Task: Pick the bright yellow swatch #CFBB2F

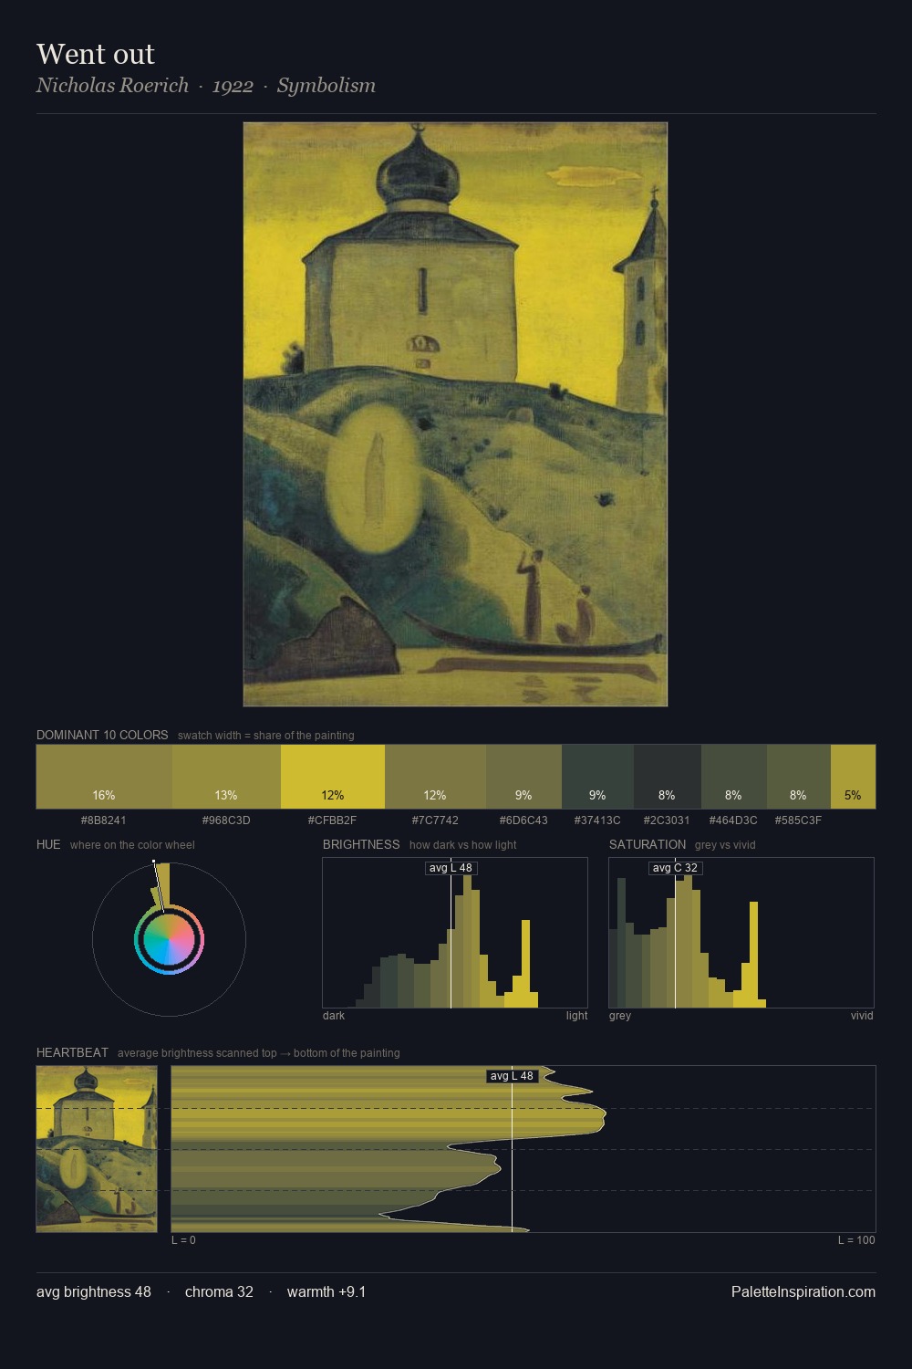Action: click(x=333, y=777)
